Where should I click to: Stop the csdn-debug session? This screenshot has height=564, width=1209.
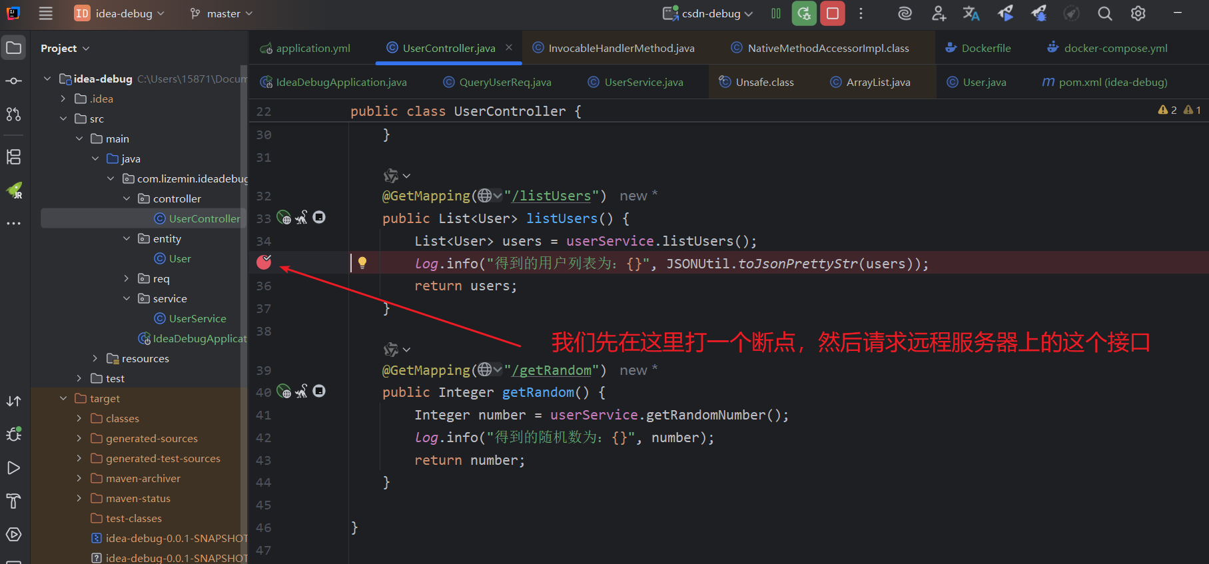coord(833,13)
